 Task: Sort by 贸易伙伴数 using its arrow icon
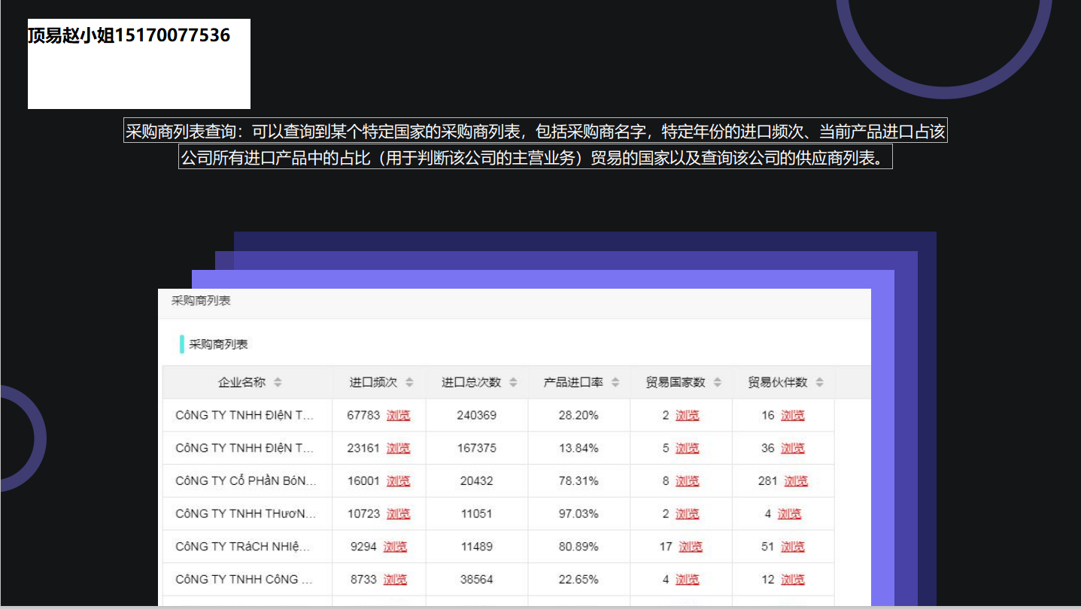(819, 382)
